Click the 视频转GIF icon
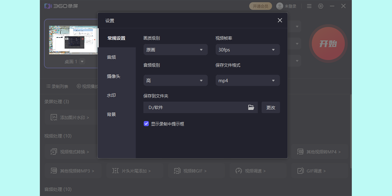392x196 pixels. pyautogui.click(x=177, y=171)
